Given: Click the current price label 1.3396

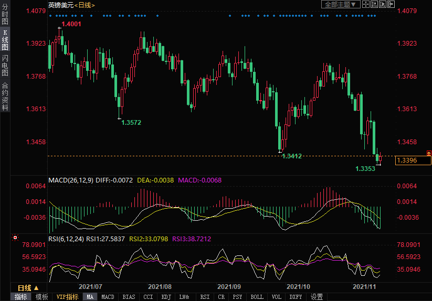Looking at the screenshot, I should (x=413, y=160).
